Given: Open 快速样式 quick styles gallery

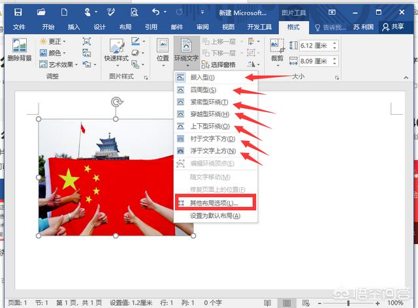Looking at the screenshot, I should coord(116,52).
